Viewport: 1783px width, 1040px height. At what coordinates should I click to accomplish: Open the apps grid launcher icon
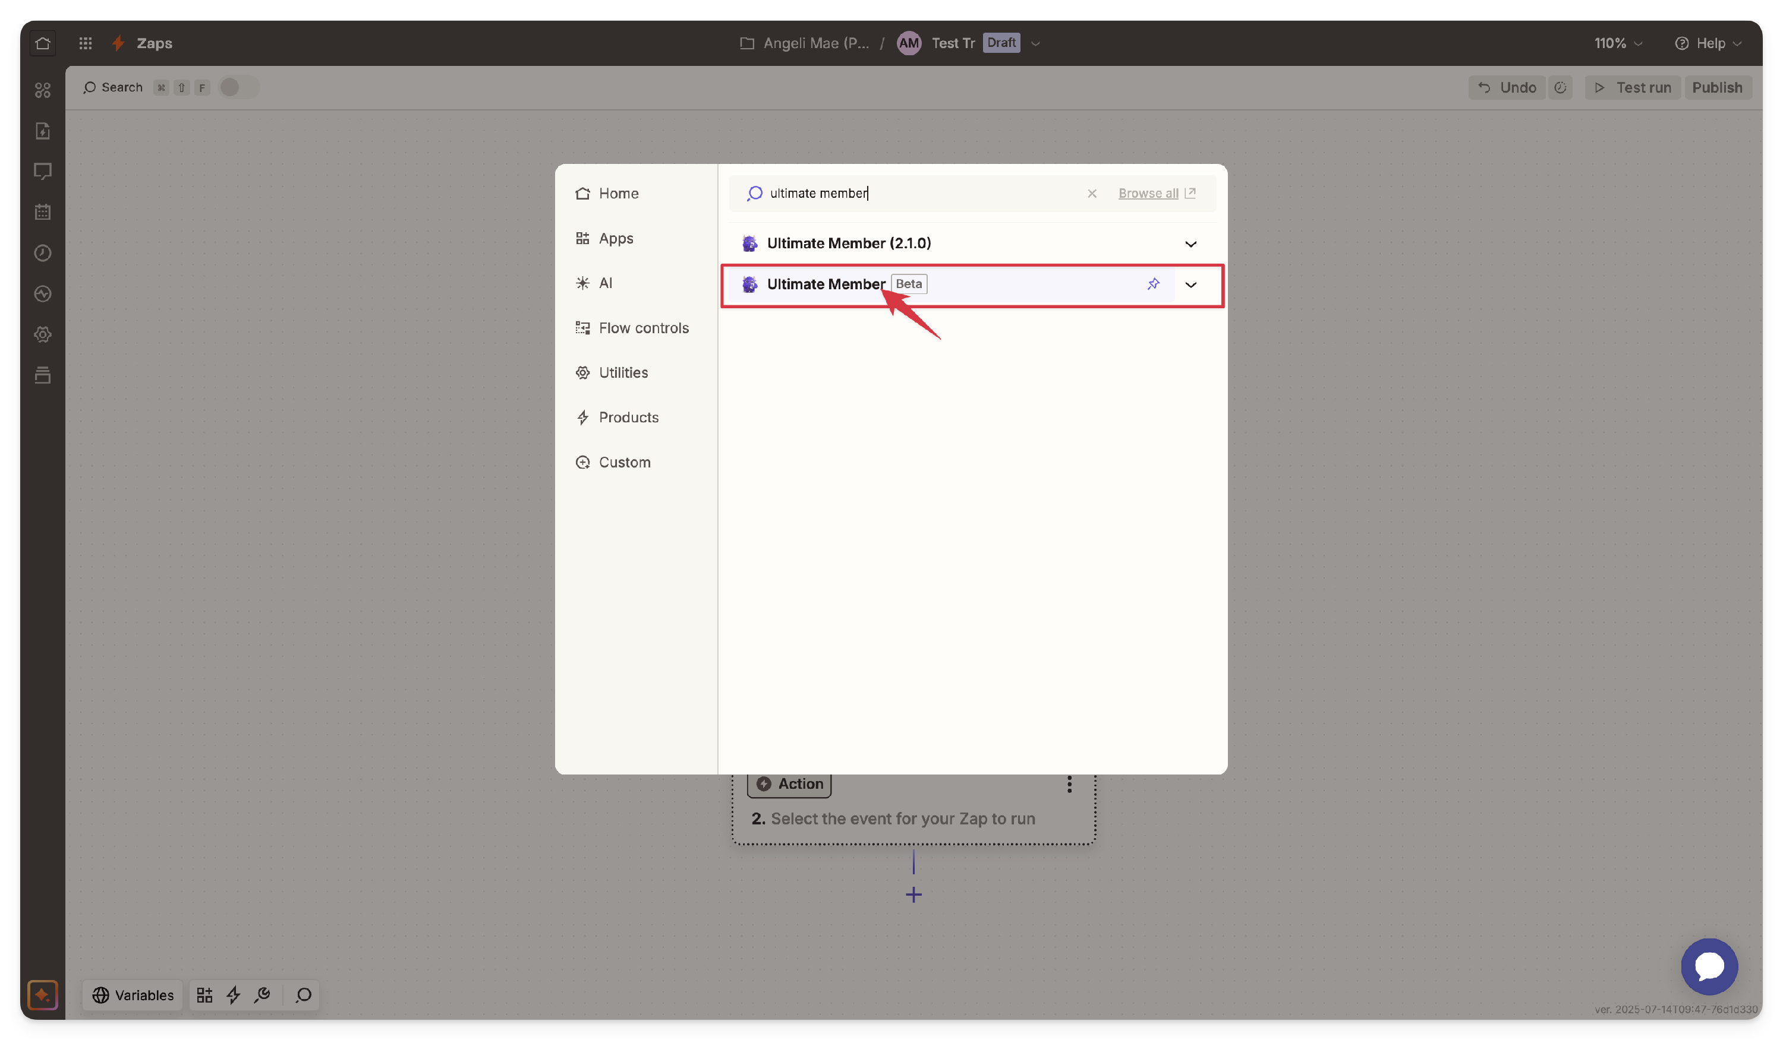pyautogui.click(x=85, y=43)
